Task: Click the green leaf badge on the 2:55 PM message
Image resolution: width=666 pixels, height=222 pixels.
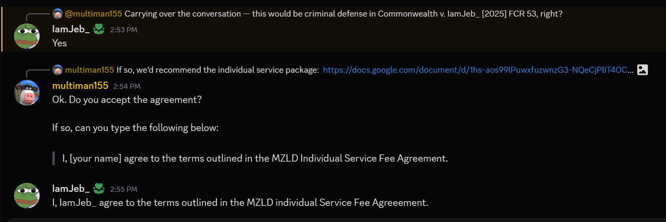Action: click(x=99, y=188)
